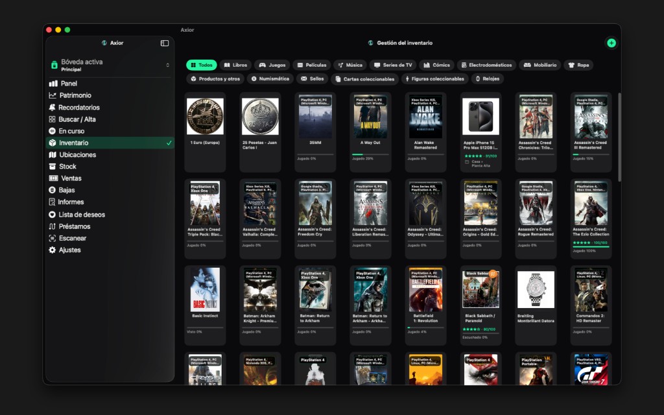Click the inventory vertical scrollbar
Viewport: 664px width, 415px height.
tap(619, 137)
